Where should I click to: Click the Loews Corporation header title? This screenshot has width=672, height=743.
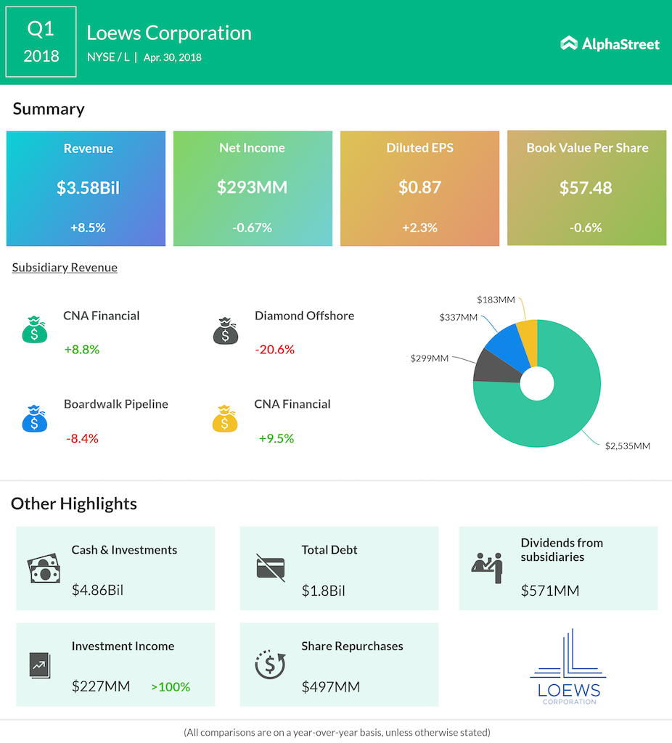tap(169, 33)
